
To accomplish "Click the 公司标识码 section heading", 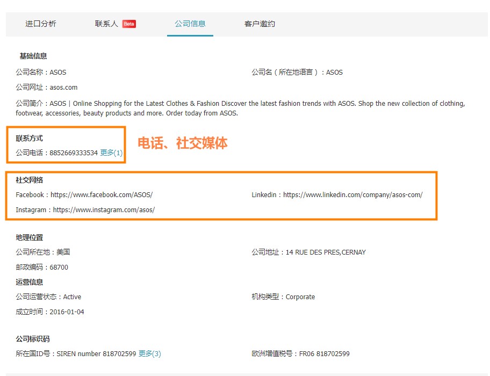I will tap(33, 339).
